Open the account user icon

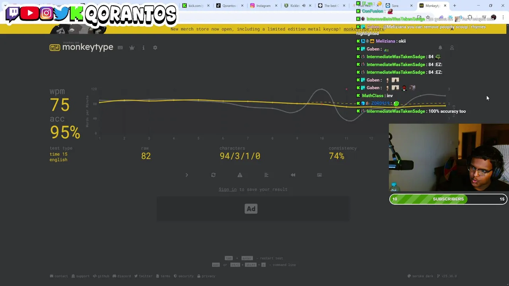tap(452, 48)
